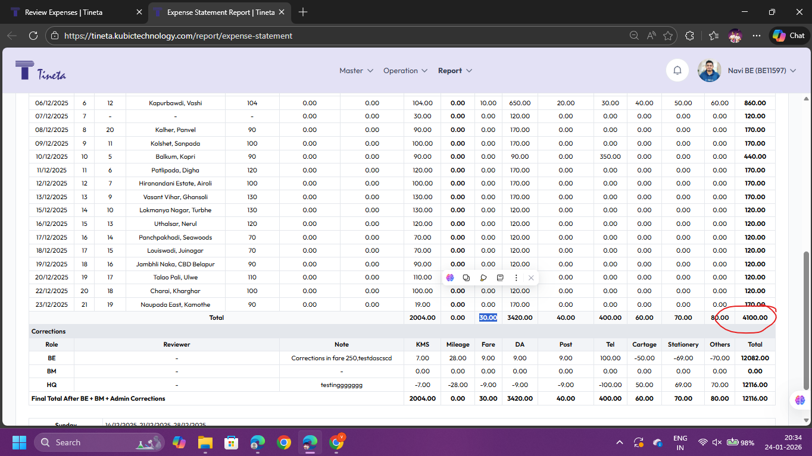Switch to the Review Expenses browser tab
The height and width of the screenshot is (456, 812).
click(x=74, y=12)
